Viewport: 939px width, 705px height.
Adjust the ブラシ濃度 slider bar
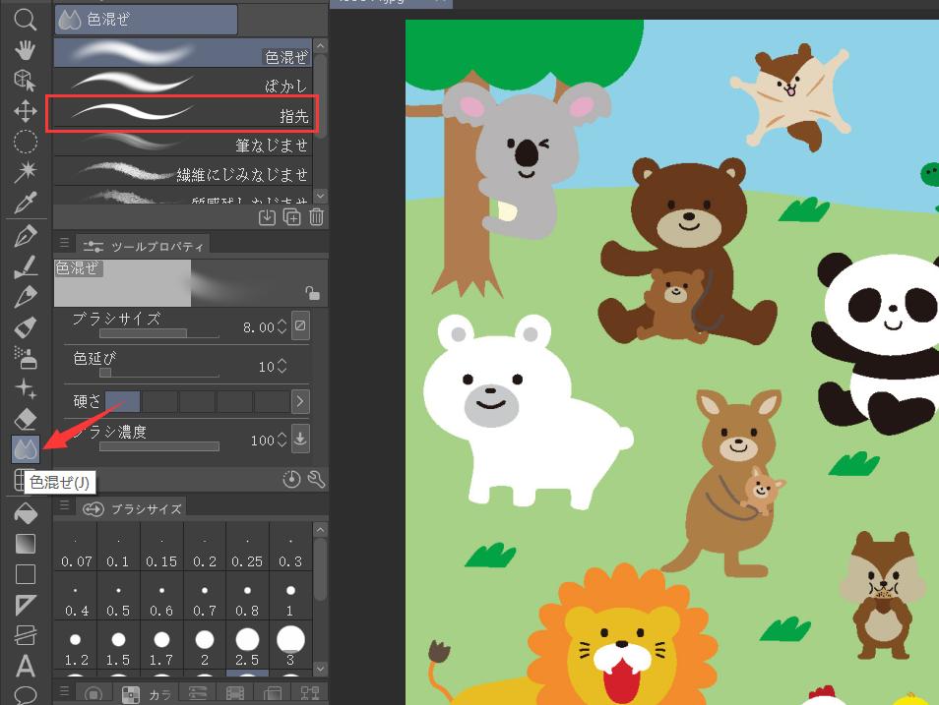159,445
